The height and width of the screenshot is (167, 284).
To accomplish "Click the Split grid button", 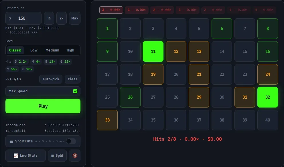I will (x=57, y=156).
